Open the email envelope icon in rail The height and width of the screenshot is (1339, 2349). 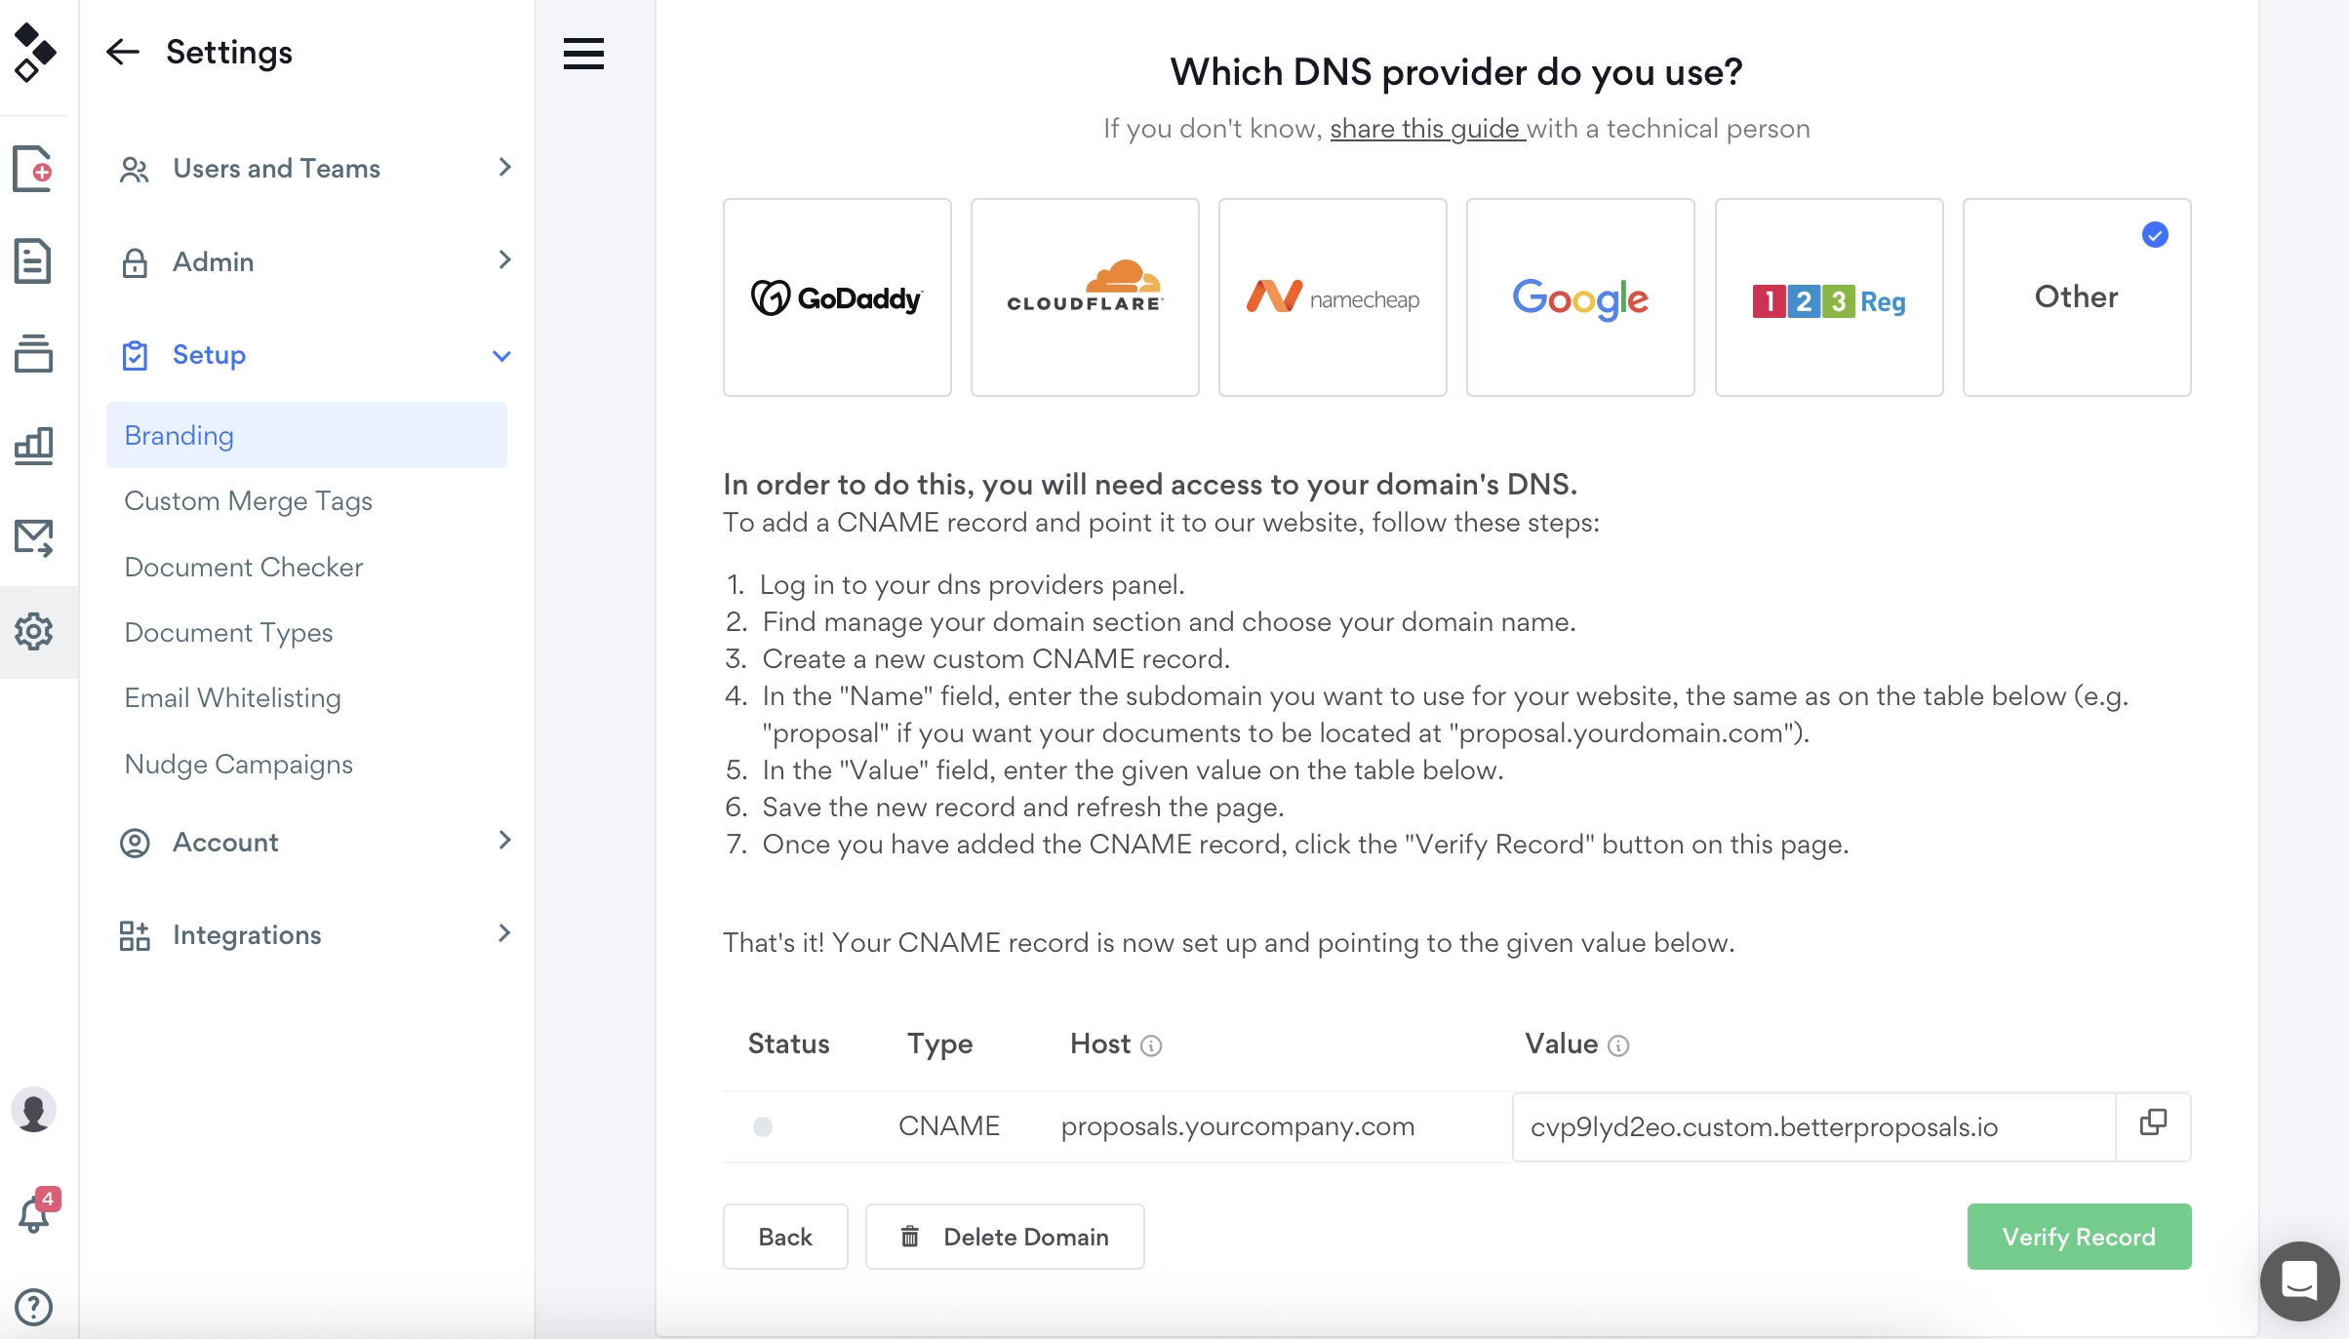[x=33, y=538]
